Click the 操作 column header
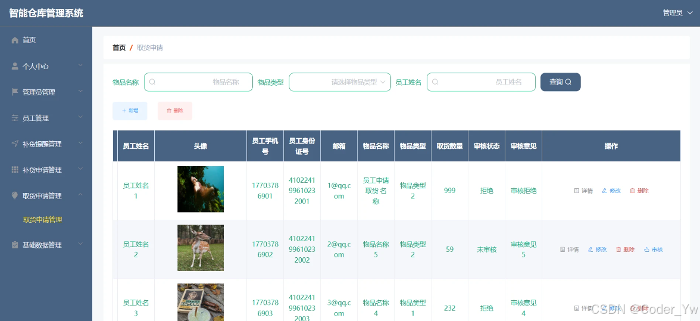The image size is (700, 321). pyautogui.click(x=611, y=146)
